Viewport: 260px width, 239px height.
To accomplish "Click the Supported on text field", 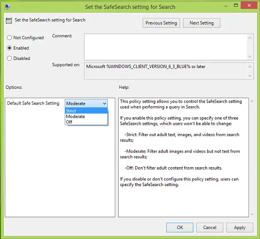I will click(165, 71).
